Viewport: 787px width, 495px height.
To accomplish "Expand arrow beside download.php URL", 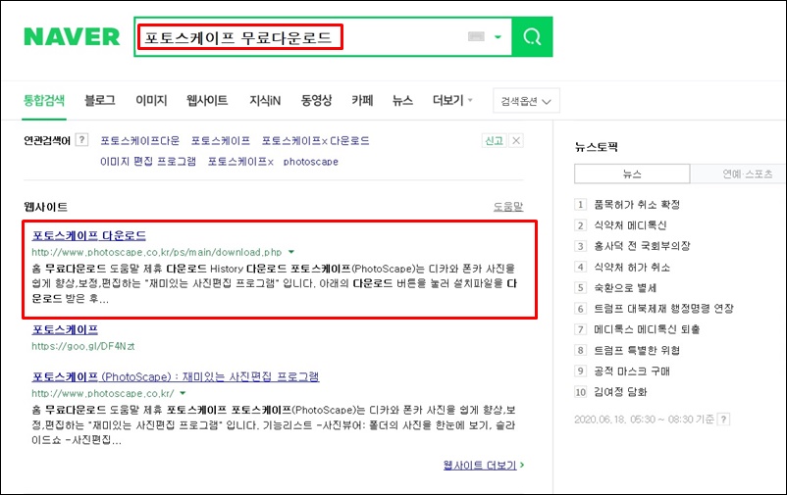I will pyautogui.click(x=291, y=252).
